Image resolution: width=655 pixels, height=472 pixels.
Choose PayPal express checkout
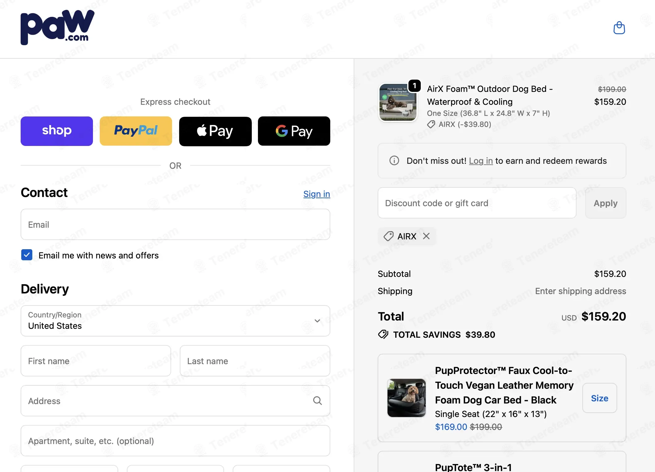click(136, 131)
